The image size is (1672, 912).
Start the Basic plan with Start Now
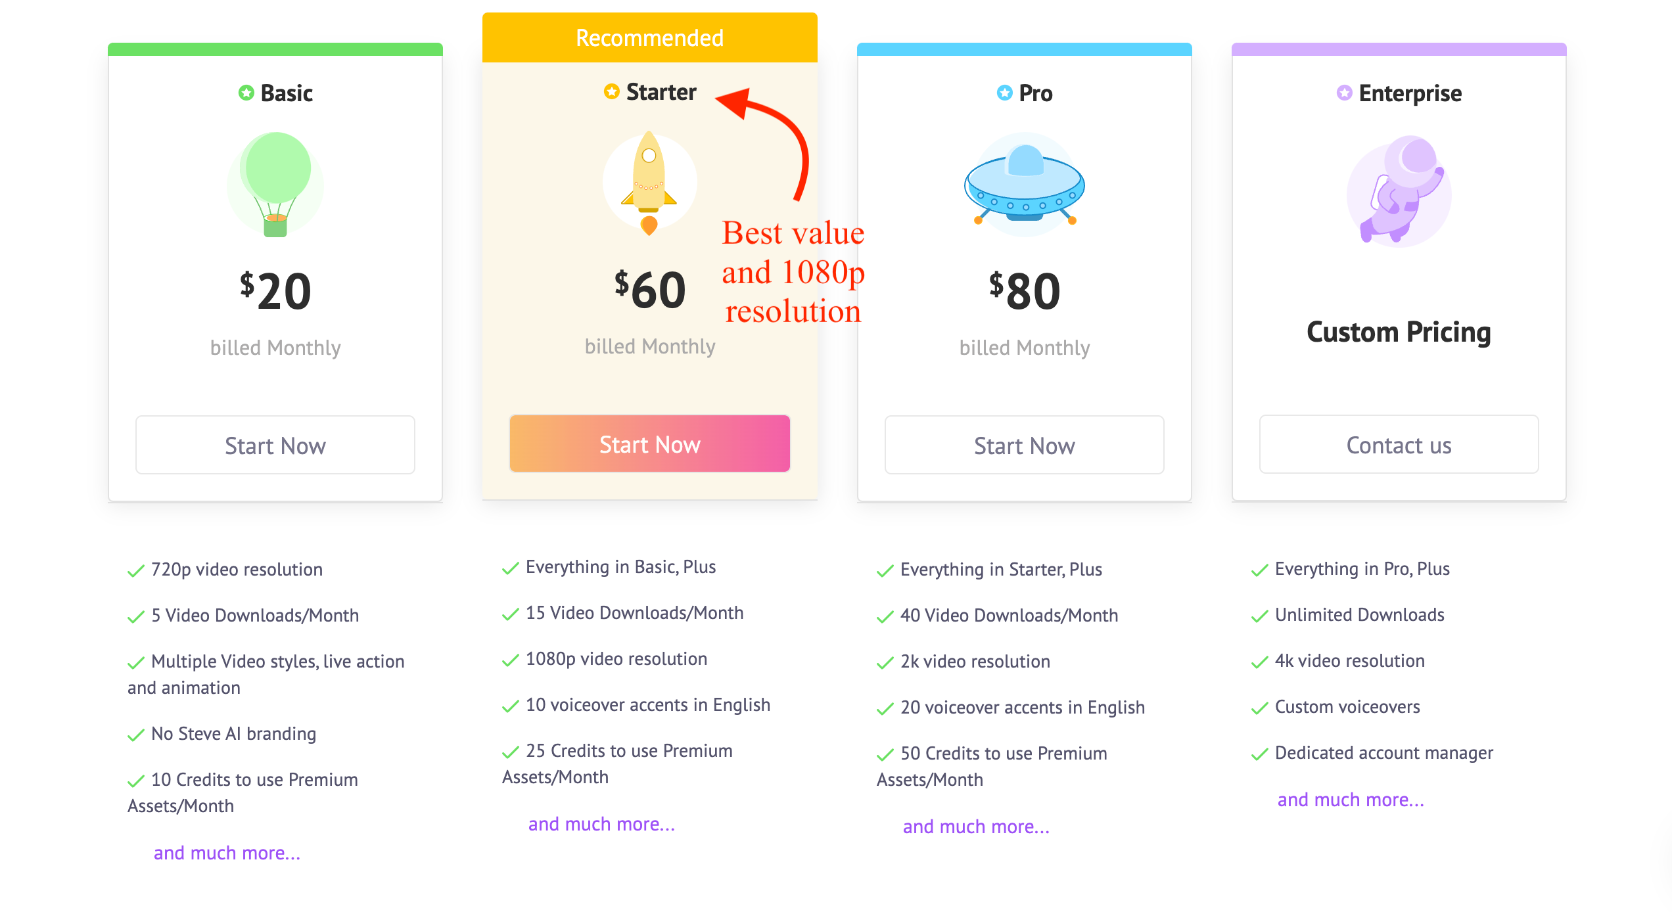click(x=275, y=445)
